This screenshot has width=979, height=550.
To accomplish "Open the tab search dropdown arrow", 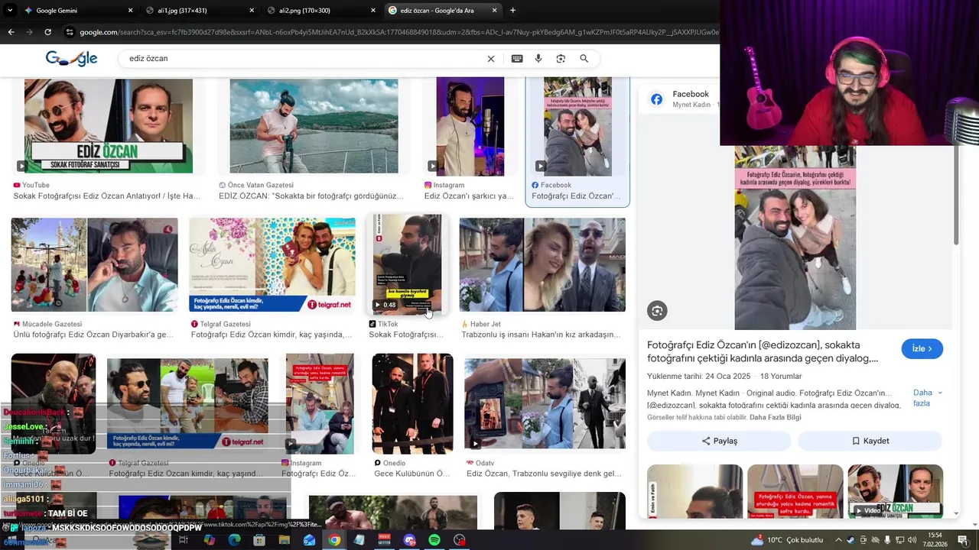I will [10, 11].
